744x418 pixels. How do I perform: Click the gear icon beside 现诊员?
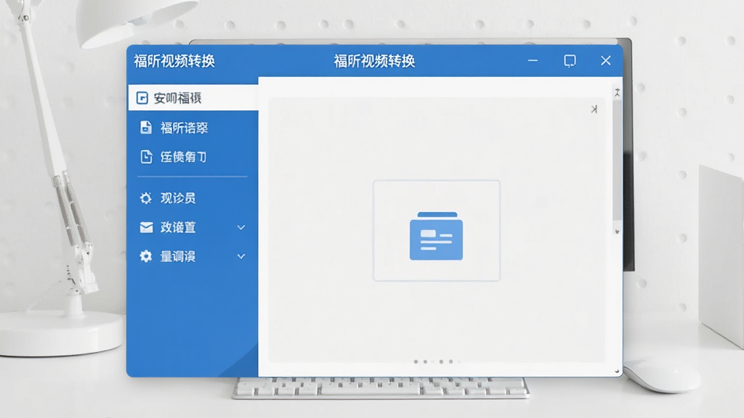(145, 198)
